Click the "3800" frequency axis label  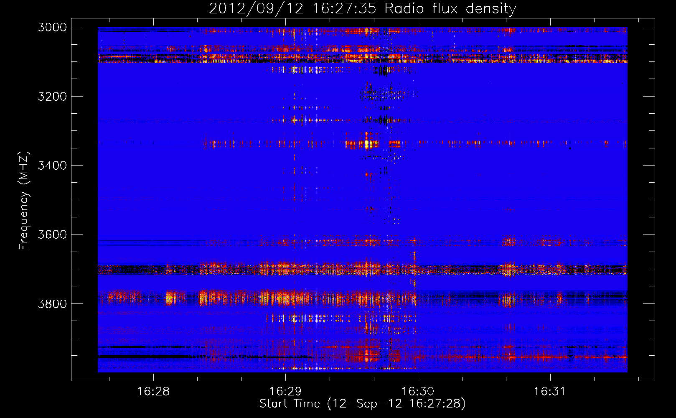tap(52, 303)
